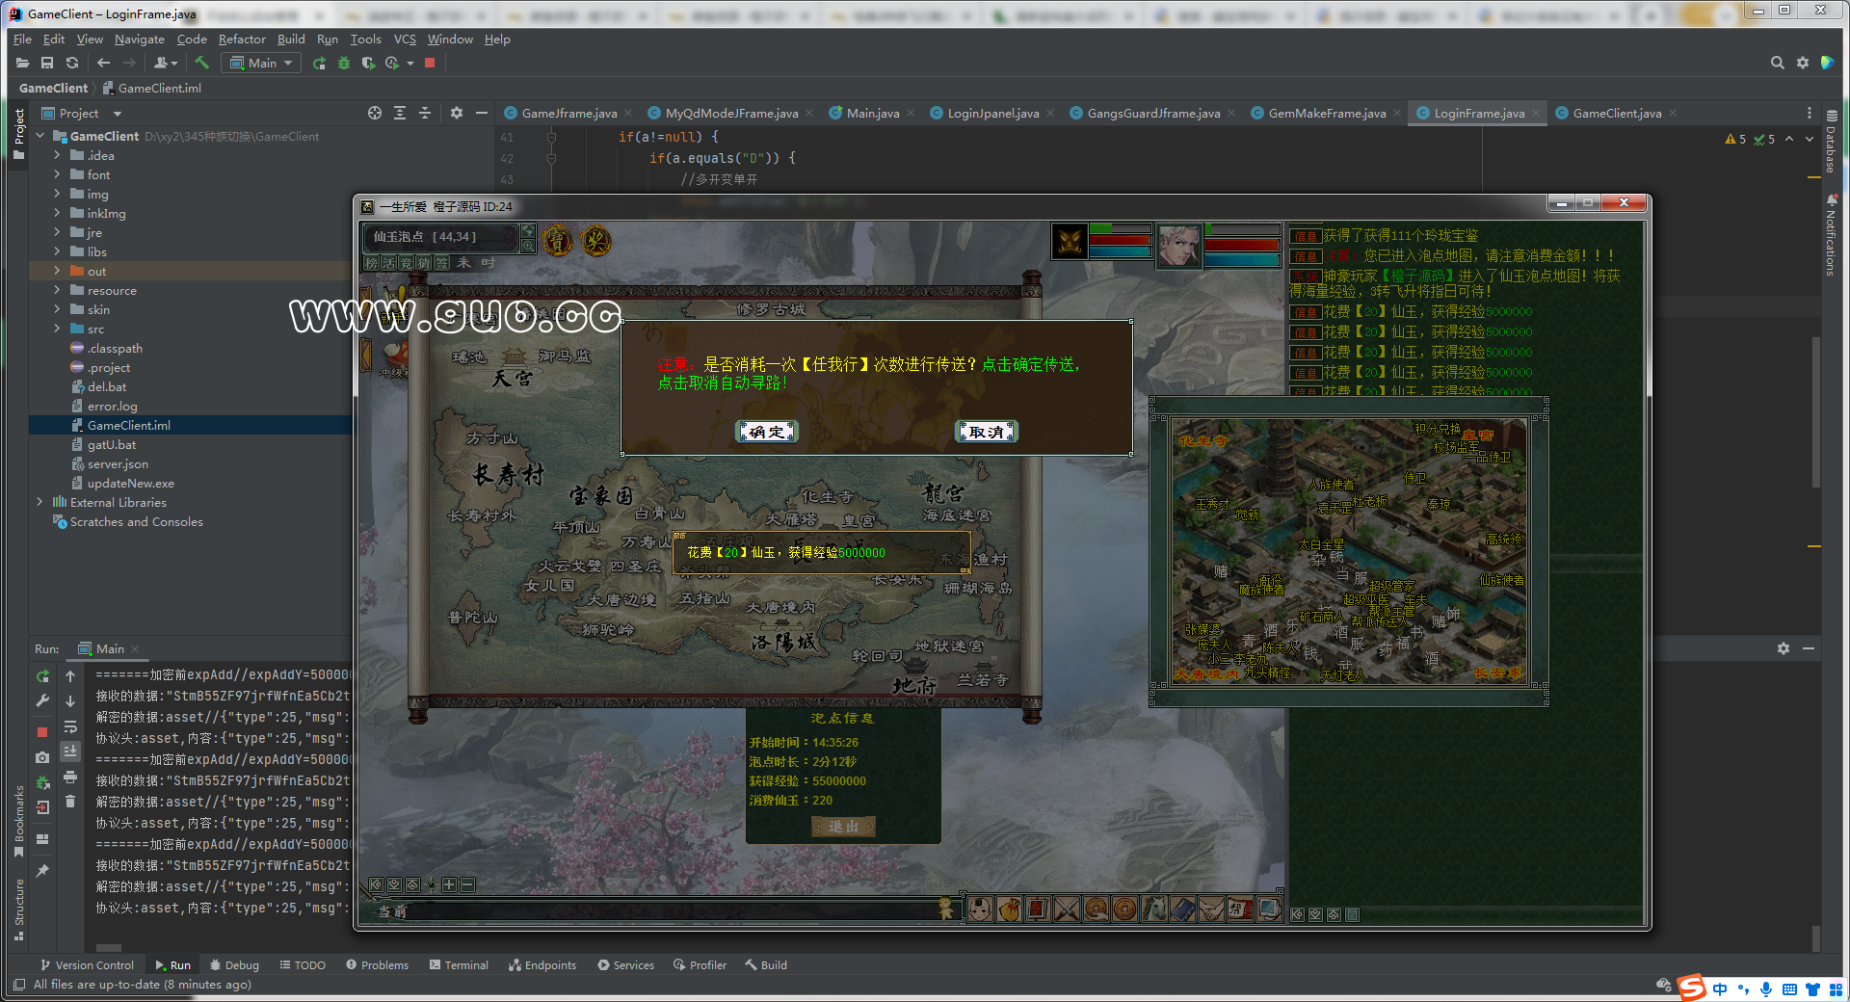Select server.json in project tree
Screen dimensions: 1850x1002
click(118, 463)
